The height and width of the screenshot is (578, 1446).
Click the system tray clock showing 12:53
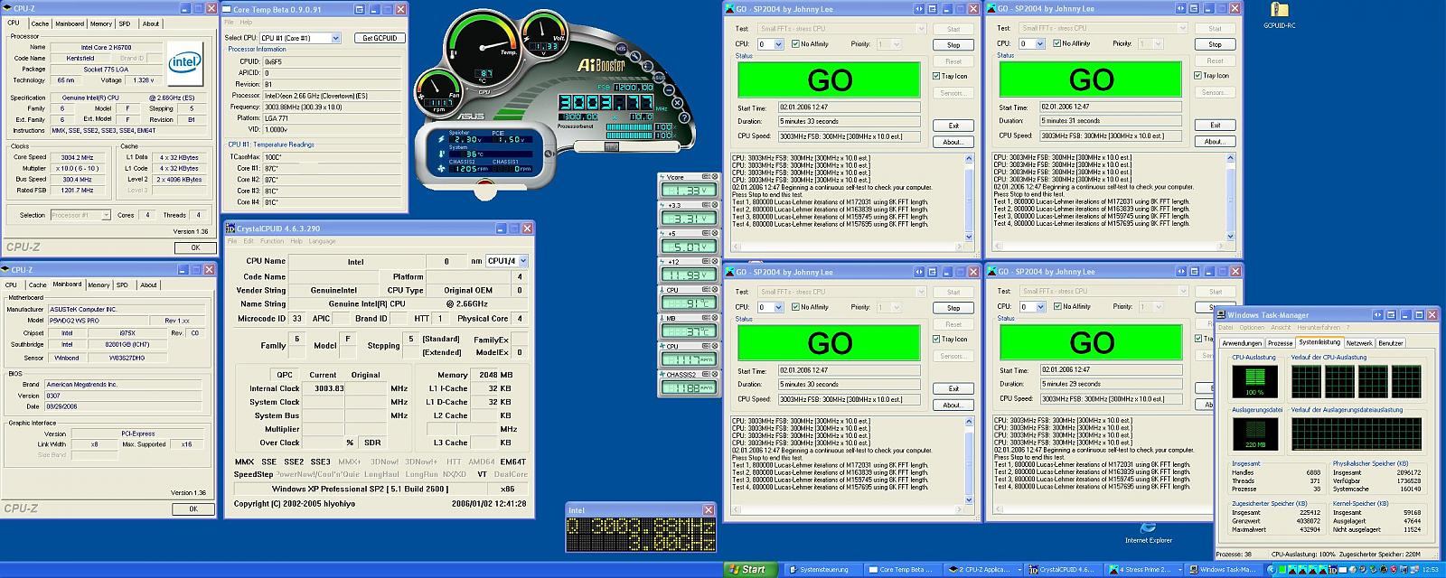pos(1432,570)
